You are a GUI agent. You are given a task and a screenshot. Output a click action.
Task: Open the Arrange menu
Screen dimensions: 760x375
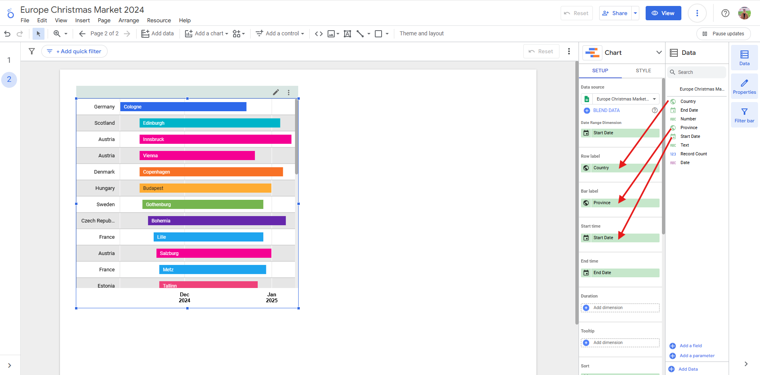coord(129,20)
